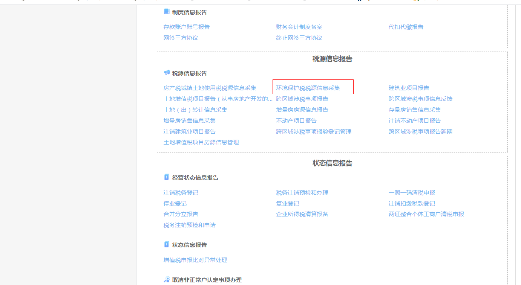The height and width of the screenshot is (285, 521).
Task: Click 一照一码清税申报 link
Action: (x=412, y=193)
